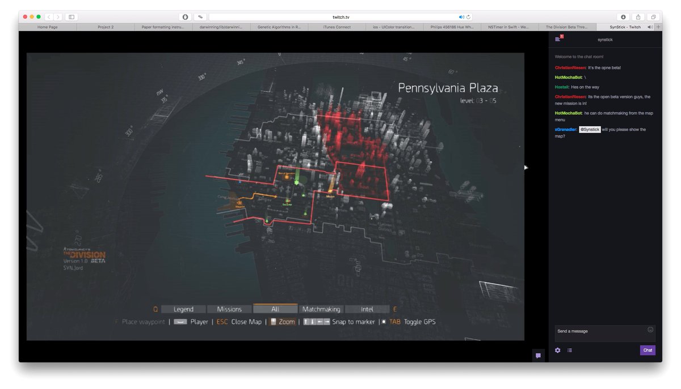Open the chat settings gear
681x389 pixels.
[557, 350]
